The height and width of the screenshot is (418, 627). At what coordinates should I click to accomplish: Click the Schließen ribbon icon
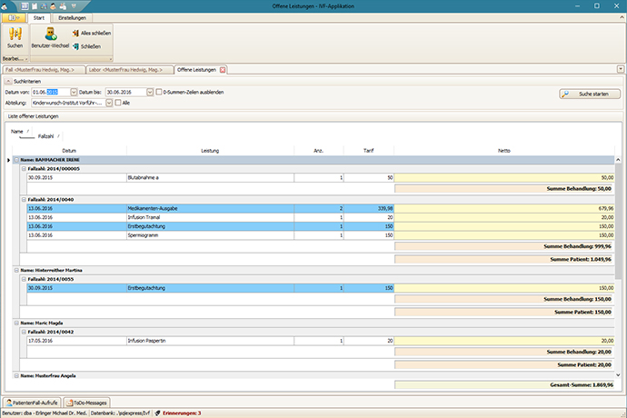pyautogui.click(x=75, y=46)
